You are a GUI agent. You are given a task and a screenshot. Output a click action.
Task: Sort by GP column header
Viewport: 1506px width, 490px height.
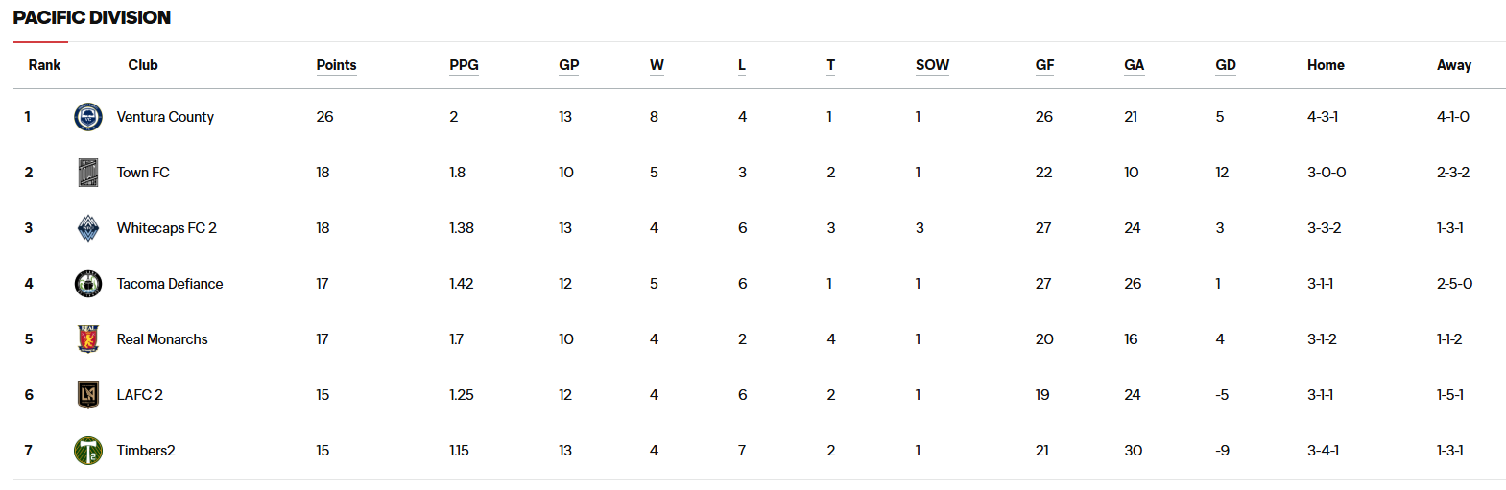click(569, 65)
